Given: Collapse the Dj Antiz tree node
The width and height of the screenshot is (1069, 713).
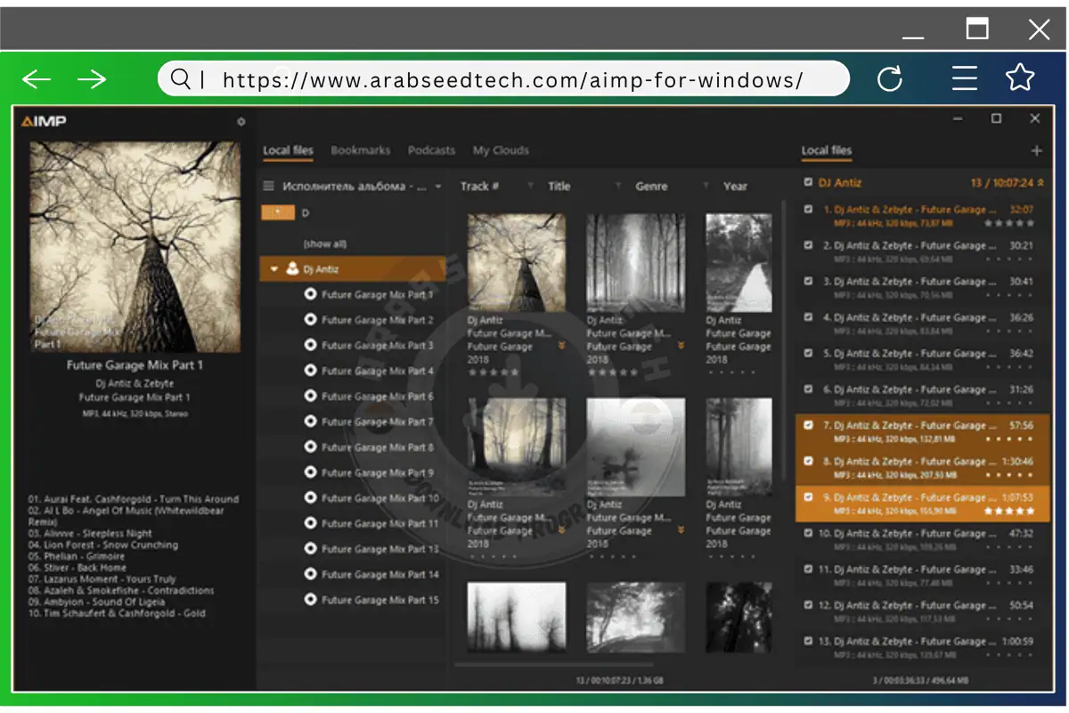Looking at the screenshot, I should tap(274, 268).
